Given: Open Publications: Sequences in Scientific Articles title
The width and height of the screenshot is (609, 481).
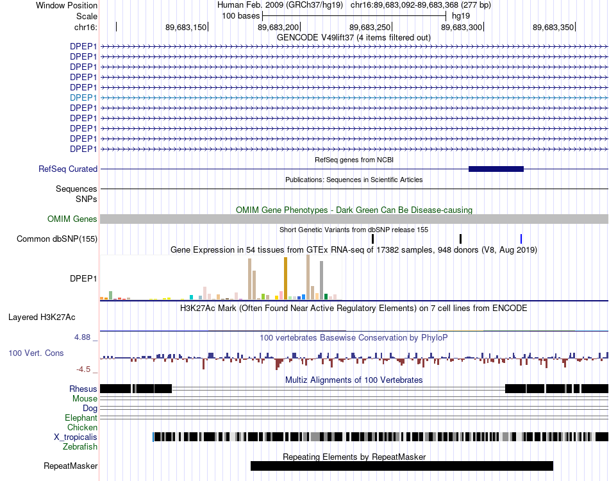Looking at the screenshot, I should [354, 180].
